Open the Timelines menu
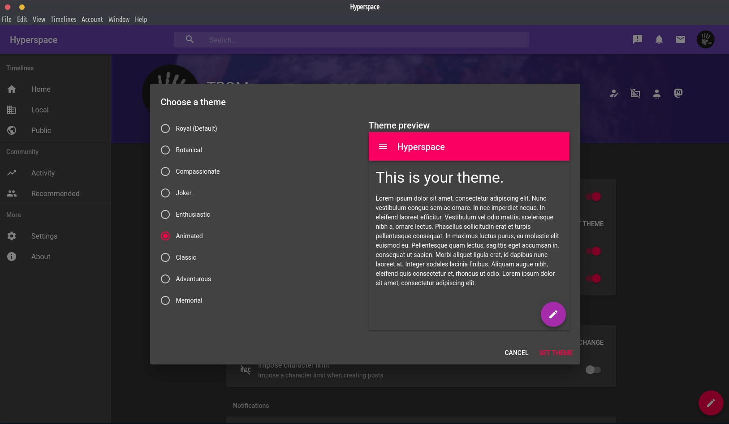The height and width of the screenshot is (424, 729). click(63, 19)
